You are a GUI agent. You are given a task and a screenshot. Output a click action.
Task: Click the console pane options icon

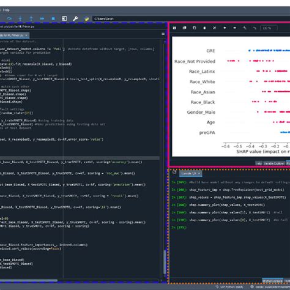coord(174,172)
